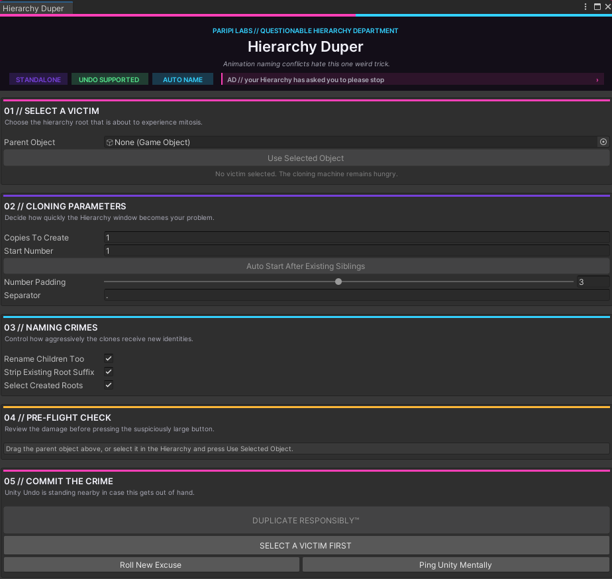Click '02 // CLONING PARAMETERS' heading
Viewport: 612px width, 579px height.
click(65, 206)
